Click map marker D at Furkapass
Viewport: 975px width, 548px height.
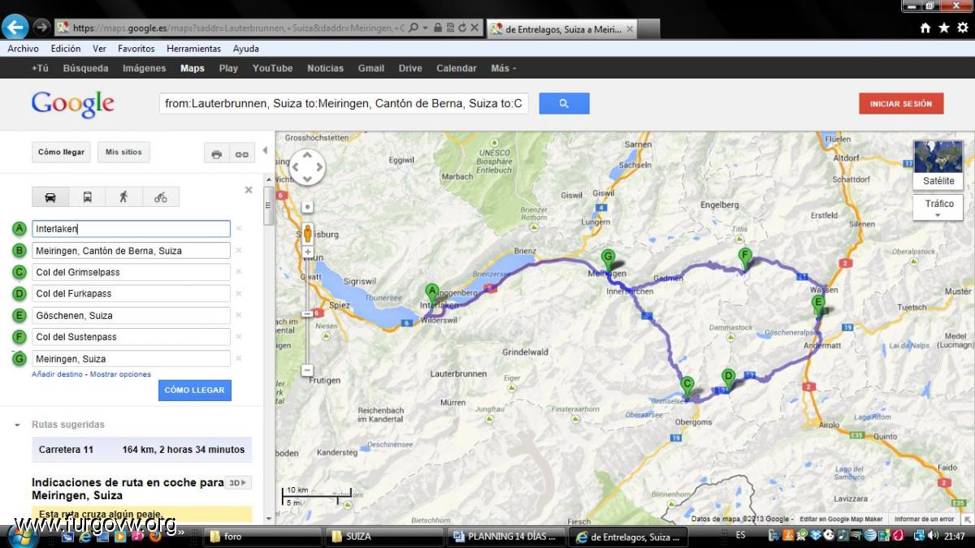click(x=728, y=380)
